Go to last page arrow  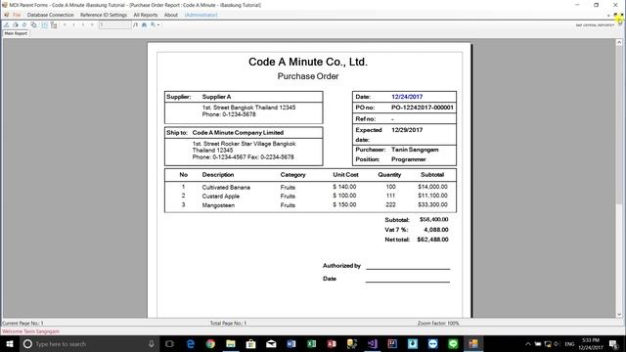92,24
